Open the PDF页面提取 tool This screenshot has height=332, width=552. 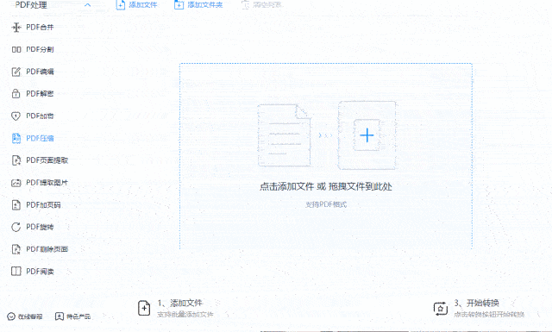tap(40, 160)
